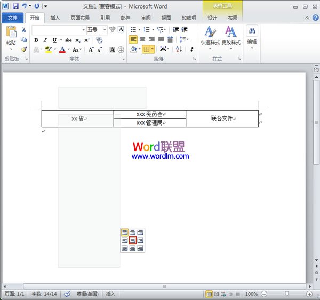Click the zoom slider handle
The image size is (320, 300).
tap(287, 294)
